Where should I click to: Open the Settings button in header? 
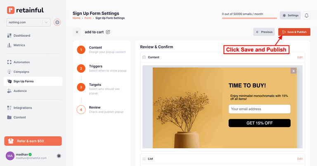click(x=290, y=15)
